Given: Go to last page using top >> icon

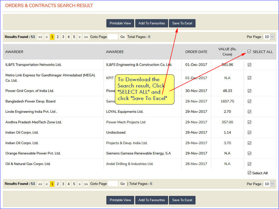Looking at the screenshot, I should [86, 37].
